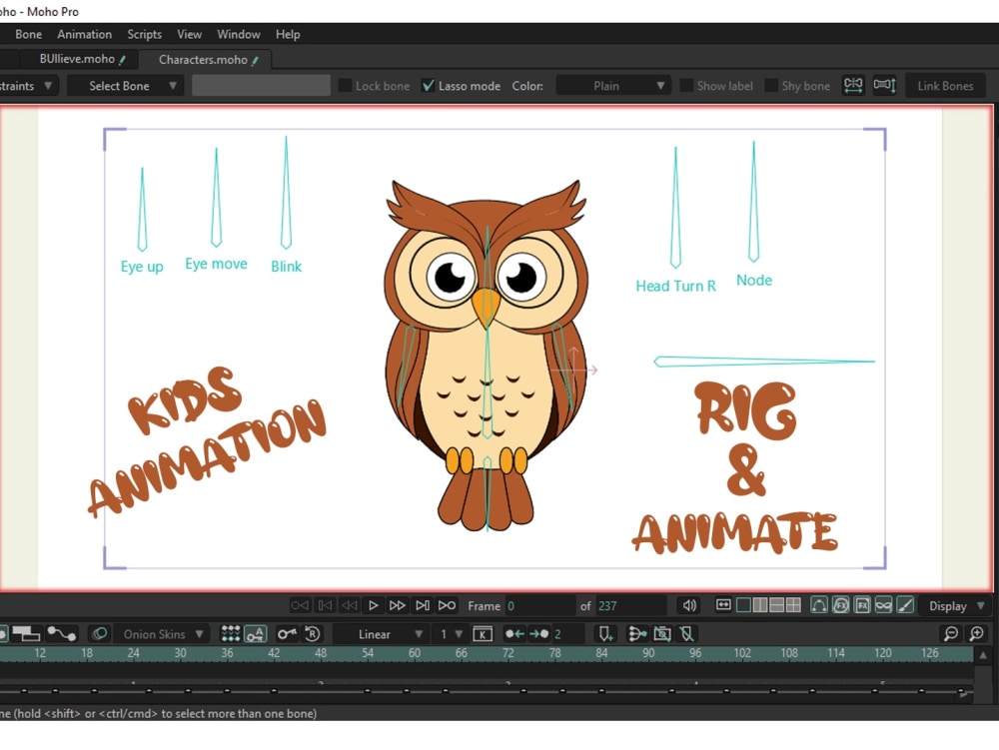The height and width of the screenshot is (750, 999).
Task: Open the Window menu
Action: point(239,34)
